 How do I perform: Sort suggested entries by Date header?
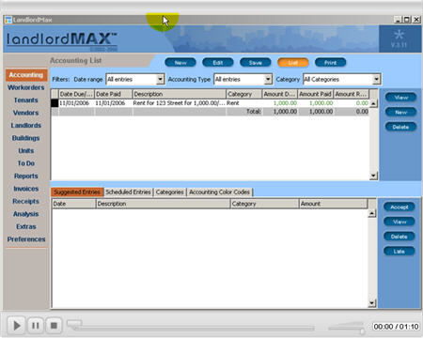coord(73,204)
